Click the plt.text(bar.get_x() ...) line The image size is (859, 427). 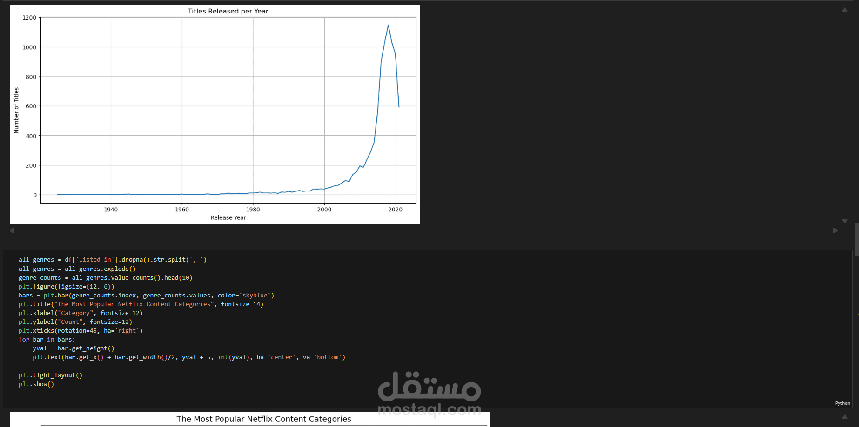[x=189, y=357]
